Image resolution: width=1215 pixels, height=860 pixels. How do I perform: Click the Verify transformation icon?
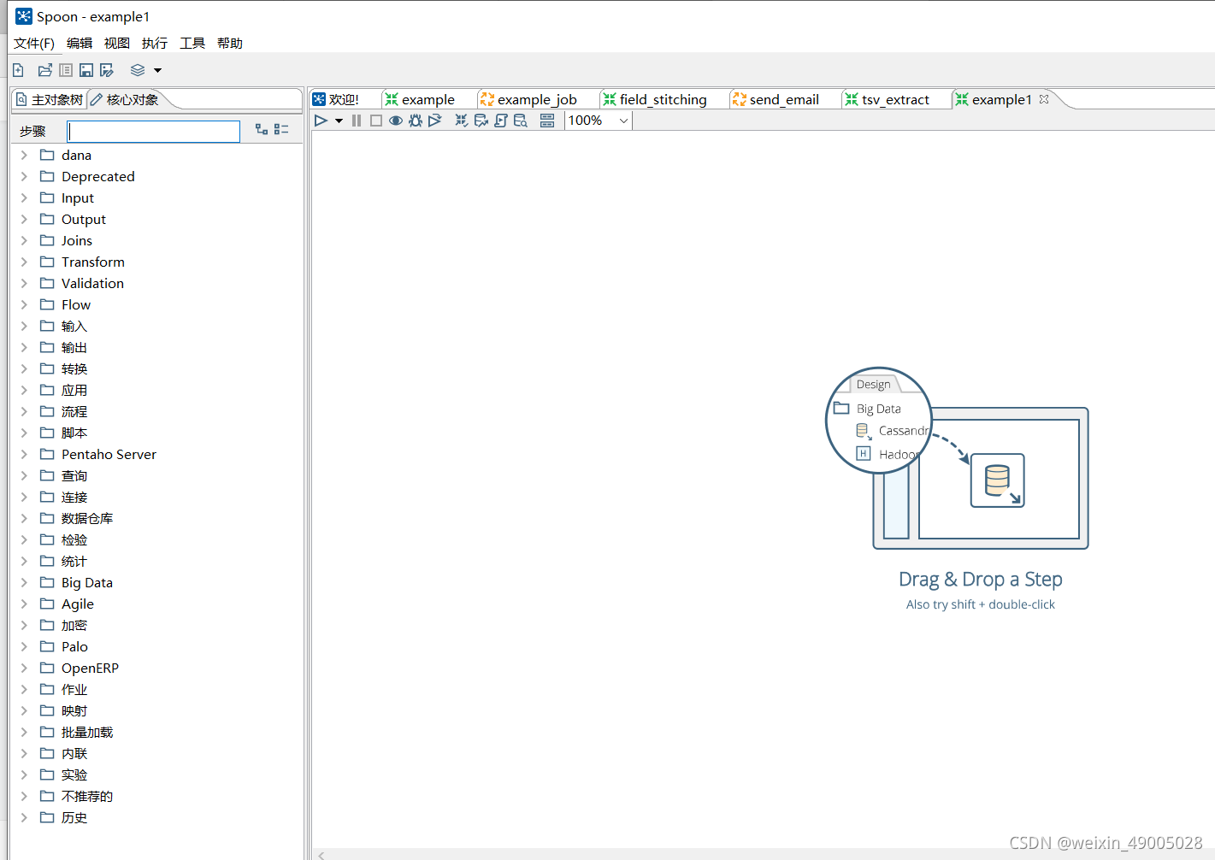pos(462,121)
